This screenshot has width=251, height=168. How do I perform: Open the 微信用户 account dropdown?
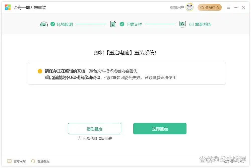click(x=177, y=7)
